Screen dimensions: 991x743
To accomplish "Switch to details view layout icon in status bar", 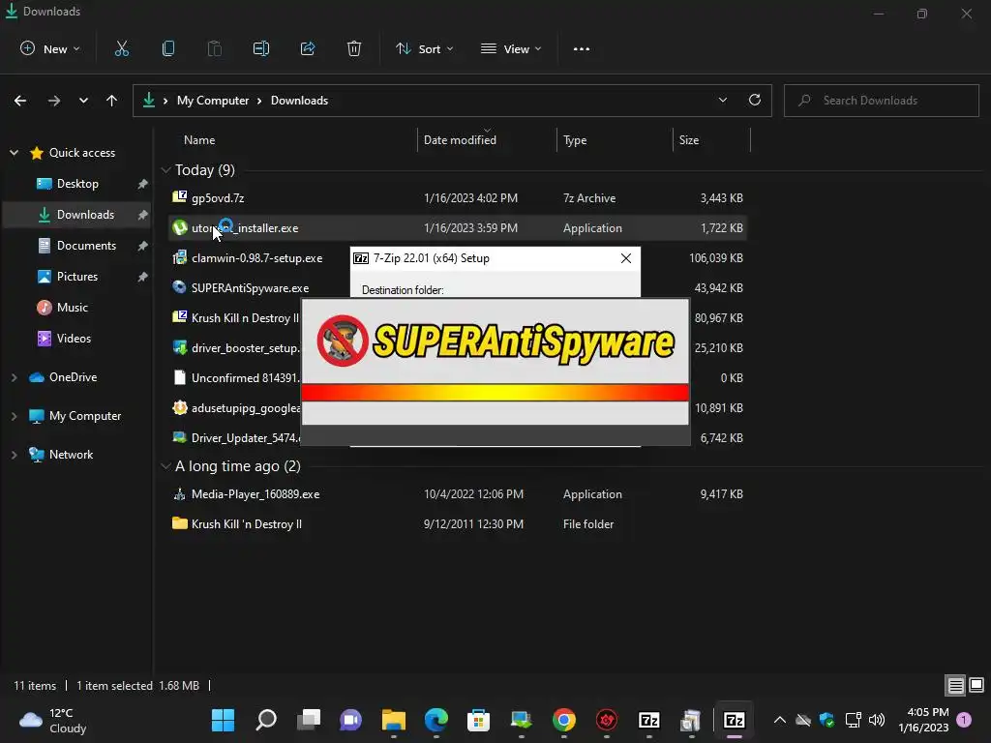I will [955, 686].
